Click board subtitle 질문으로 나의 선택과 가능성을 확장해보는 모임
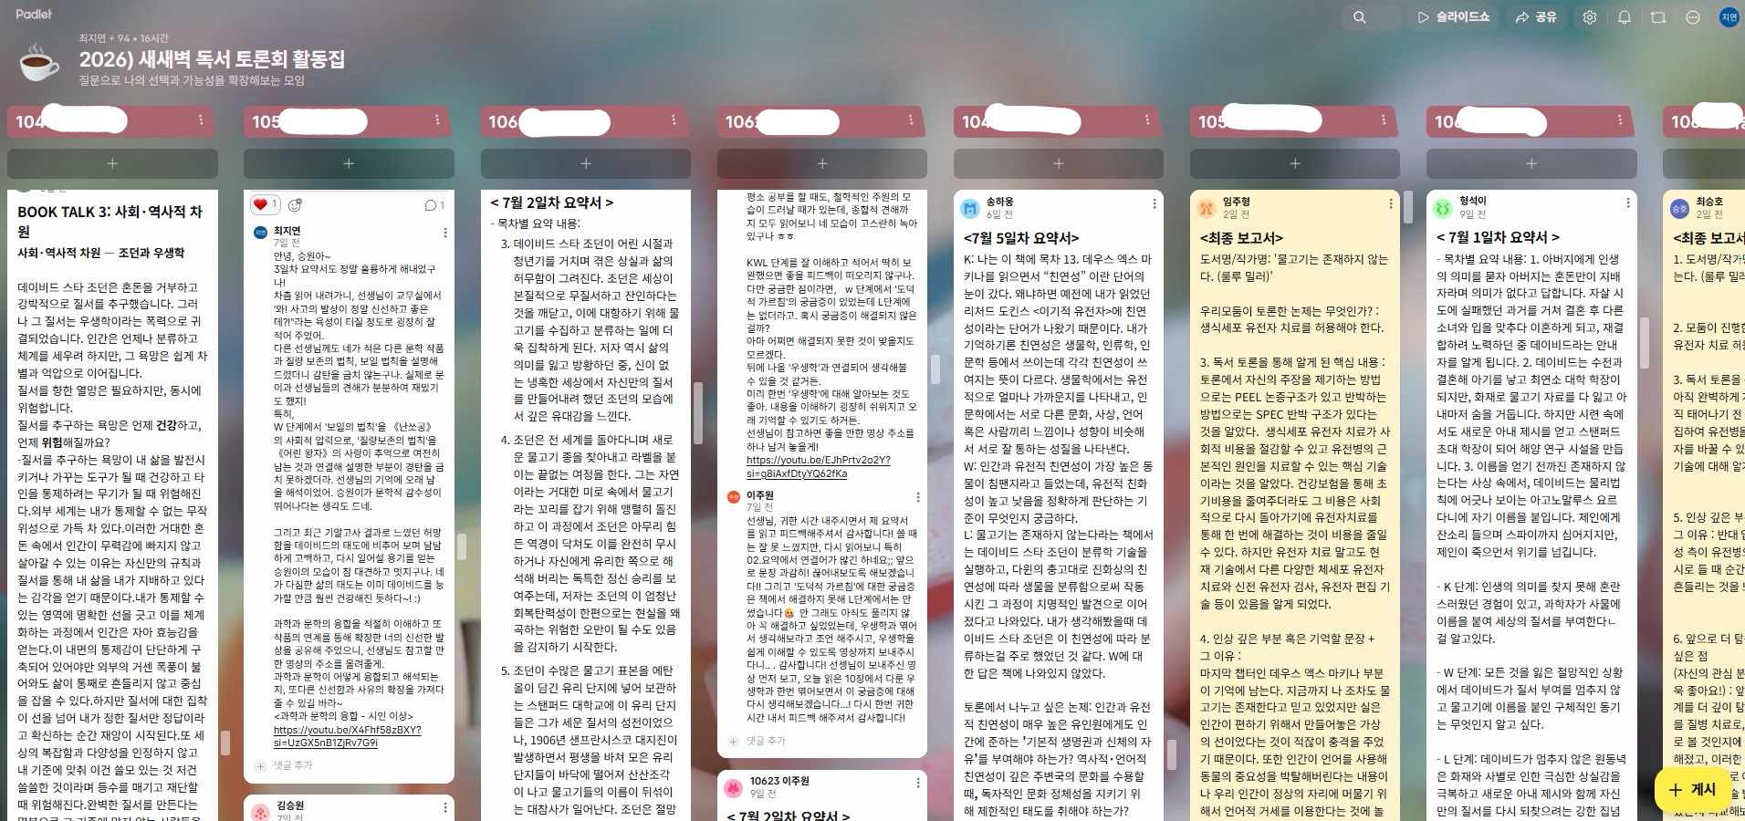1745x821 pixels. [x=192, y=80]
